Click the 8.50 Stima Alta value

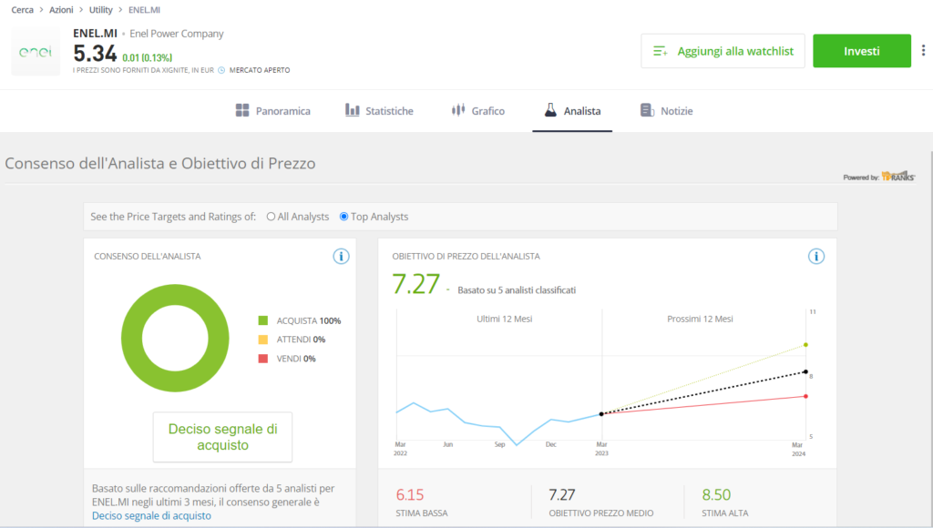tap(716, 494)
